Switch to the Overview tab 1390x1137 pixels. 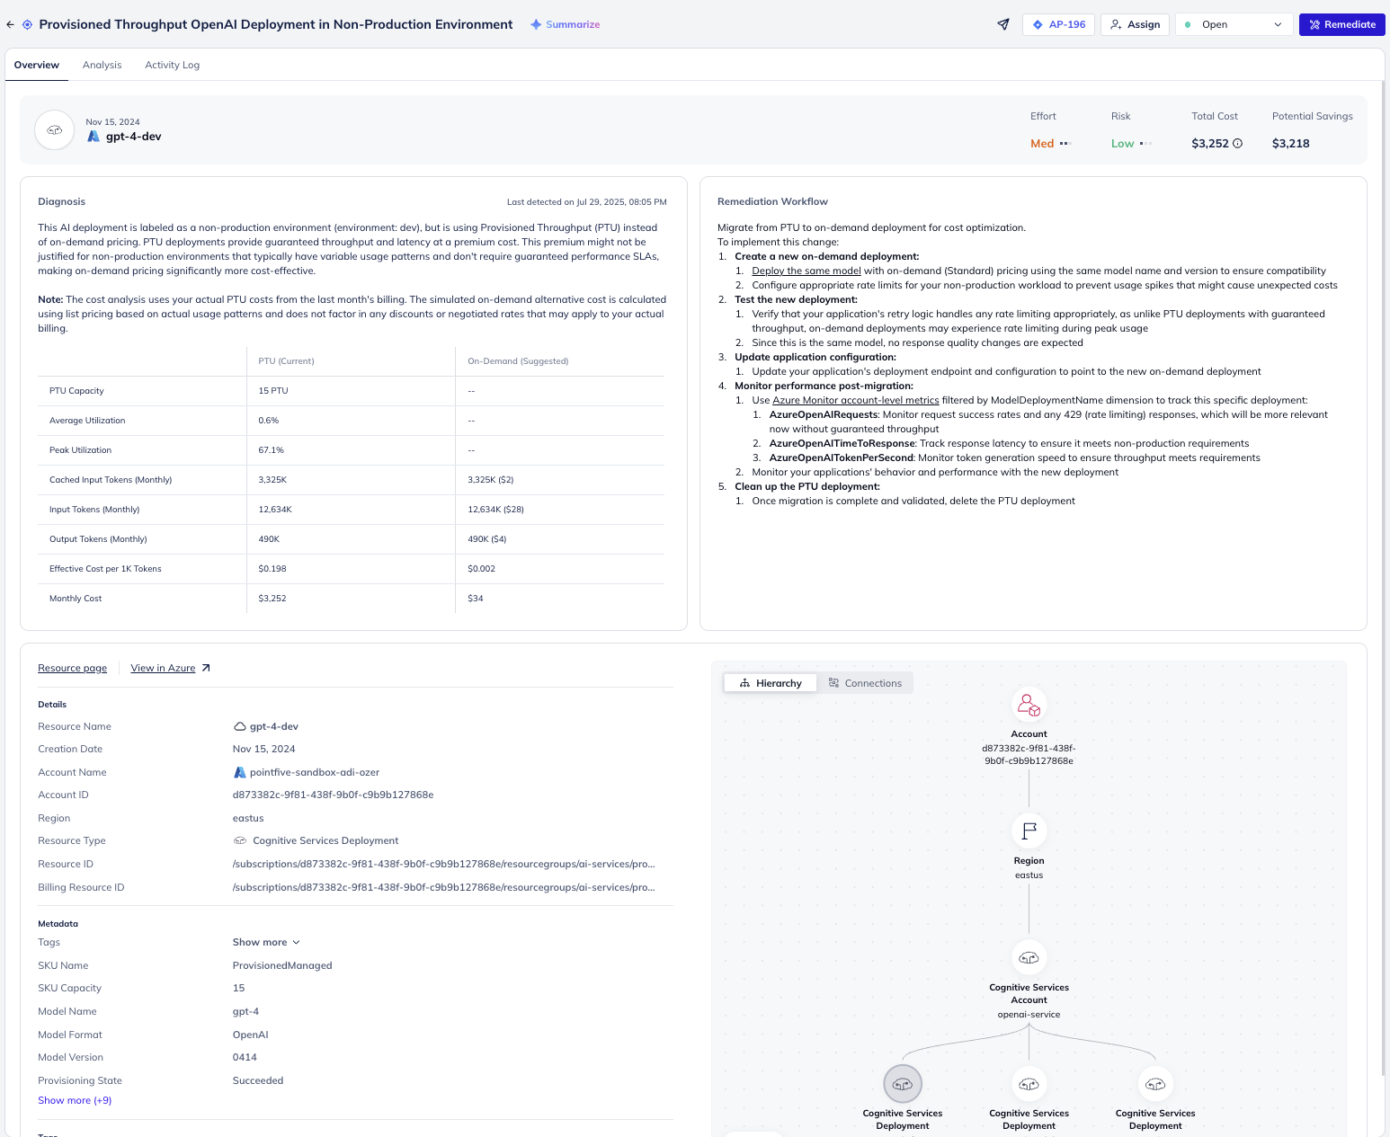tap(37, 65)
